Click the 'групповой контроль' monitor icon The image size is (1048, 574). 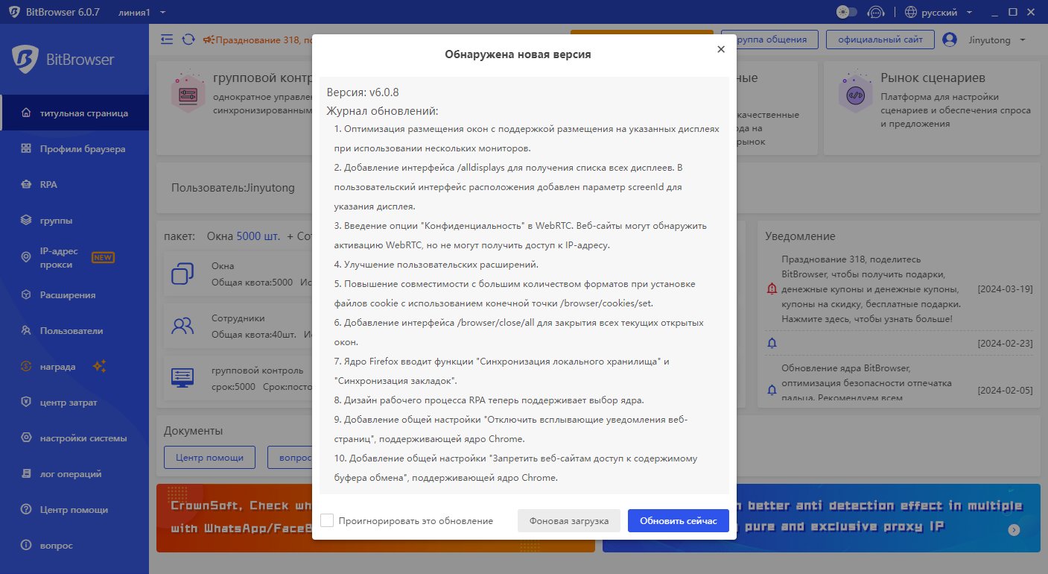[x=182, y=376]
